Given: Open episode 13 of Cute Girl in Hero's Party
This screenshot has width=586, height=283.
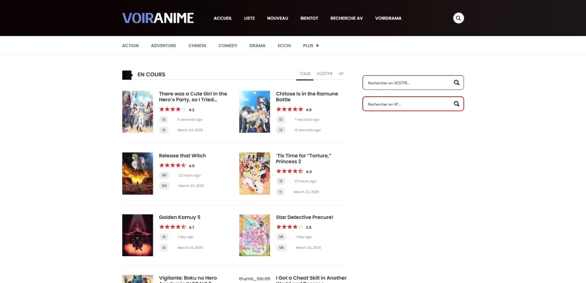Looking at the screenshot, I should click(x=164, y=120).
